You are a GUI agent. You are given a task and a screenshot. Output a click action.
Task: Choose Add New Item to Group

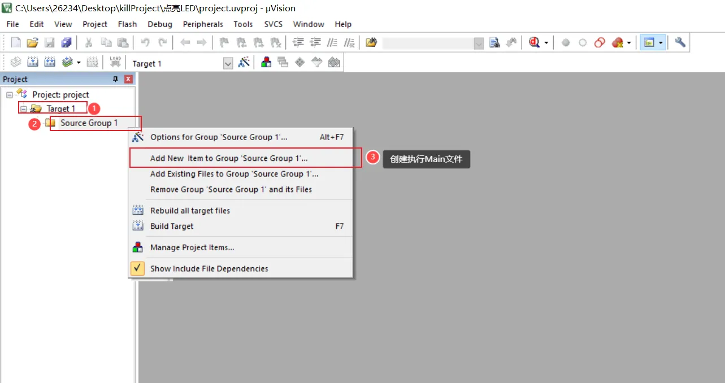tap(241, 158)
